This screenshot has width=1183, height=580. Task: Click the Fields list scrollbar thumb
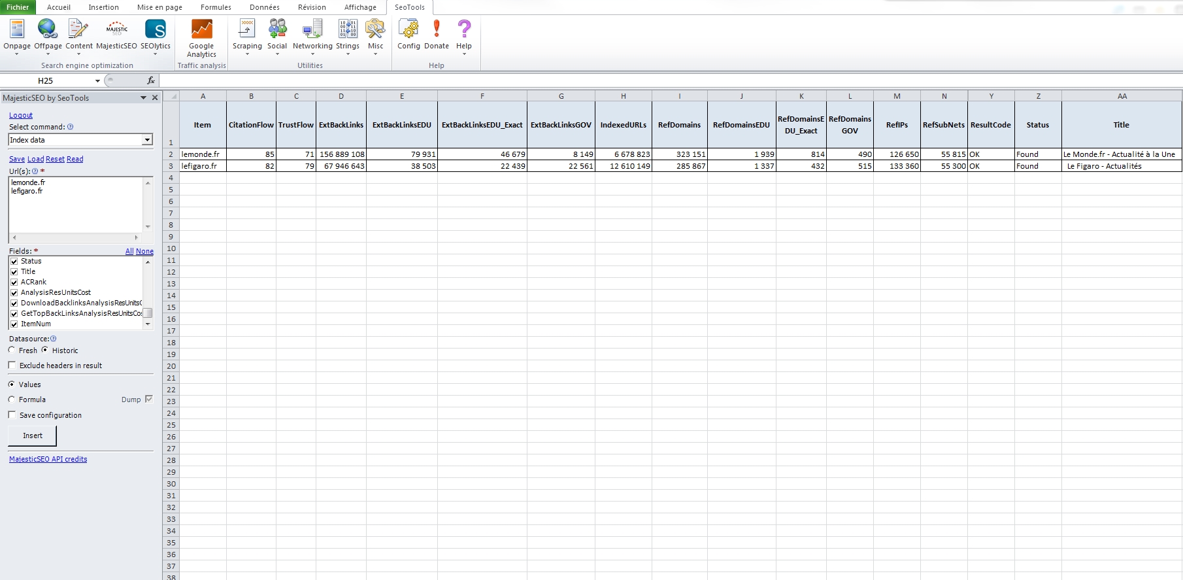tap(148, 313)
